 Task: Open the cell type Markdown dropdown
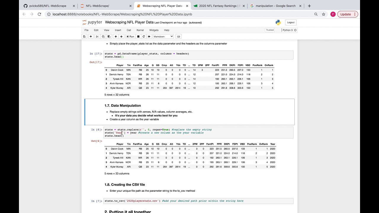(163, 36)
